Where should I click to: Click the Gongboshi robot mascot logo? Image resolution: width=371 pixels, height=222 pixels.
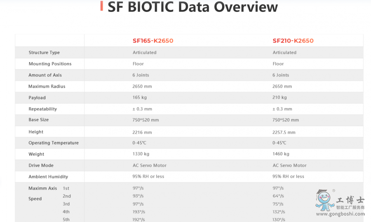click(325, 200)
